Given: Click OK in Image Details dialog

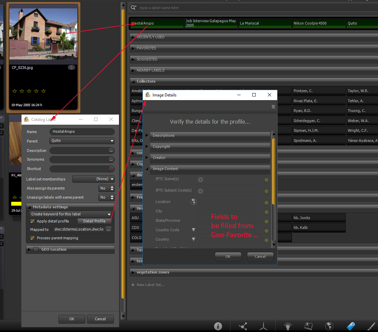Looking at the screenshot, I should [x=228, y=256].
